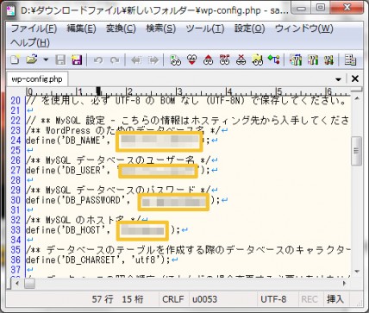Click the horizontal scrollbar left arrow

click(x=17, y=284)
